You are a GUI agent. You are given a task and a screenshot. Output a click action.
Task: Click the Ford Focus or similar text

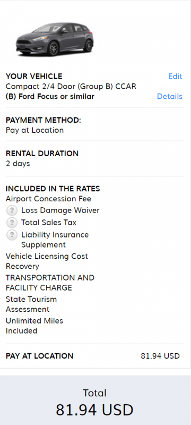point(50,97)
